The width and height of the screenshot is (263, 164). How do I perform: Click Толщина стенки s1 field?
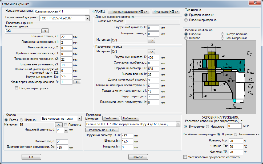66,37
